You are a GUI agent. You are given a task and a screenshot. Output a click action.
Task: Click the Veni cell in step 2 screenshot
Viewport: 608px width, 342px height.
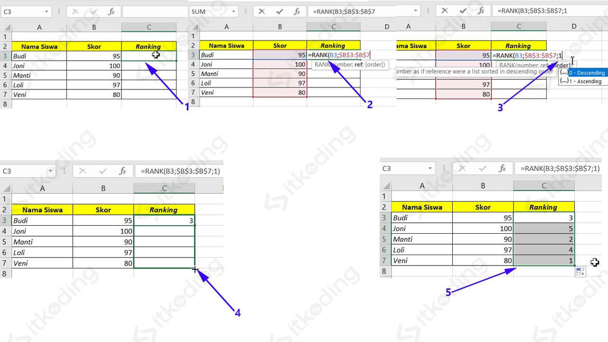[x=226, y=93]
